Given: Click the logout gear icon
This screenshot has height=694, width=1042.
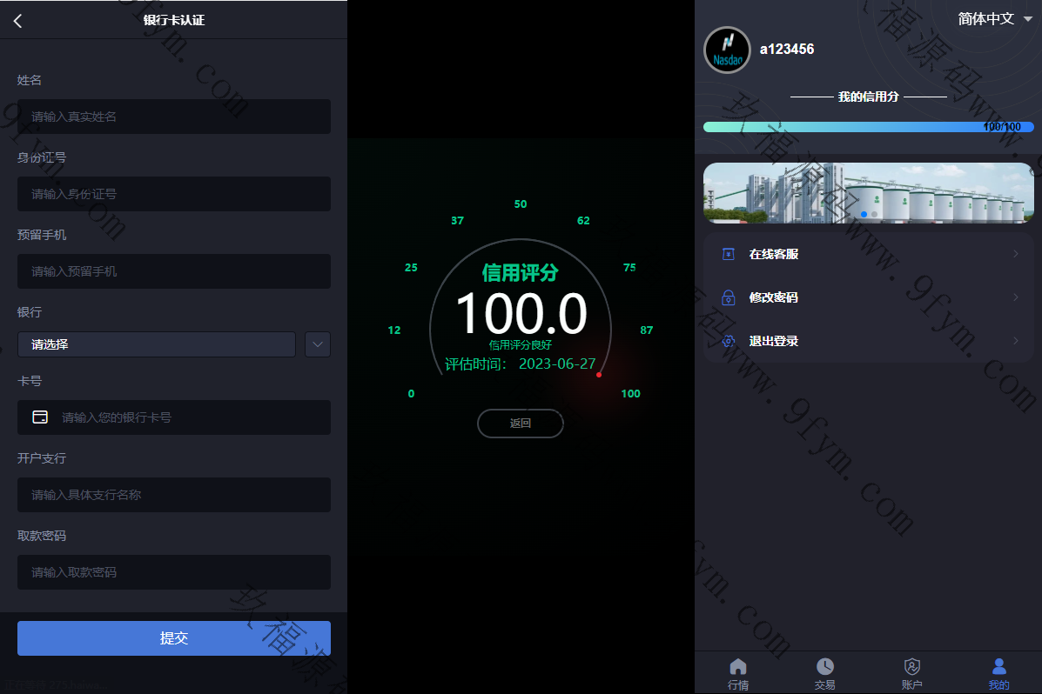Looking at the screenshot, I should coord(729,341).
